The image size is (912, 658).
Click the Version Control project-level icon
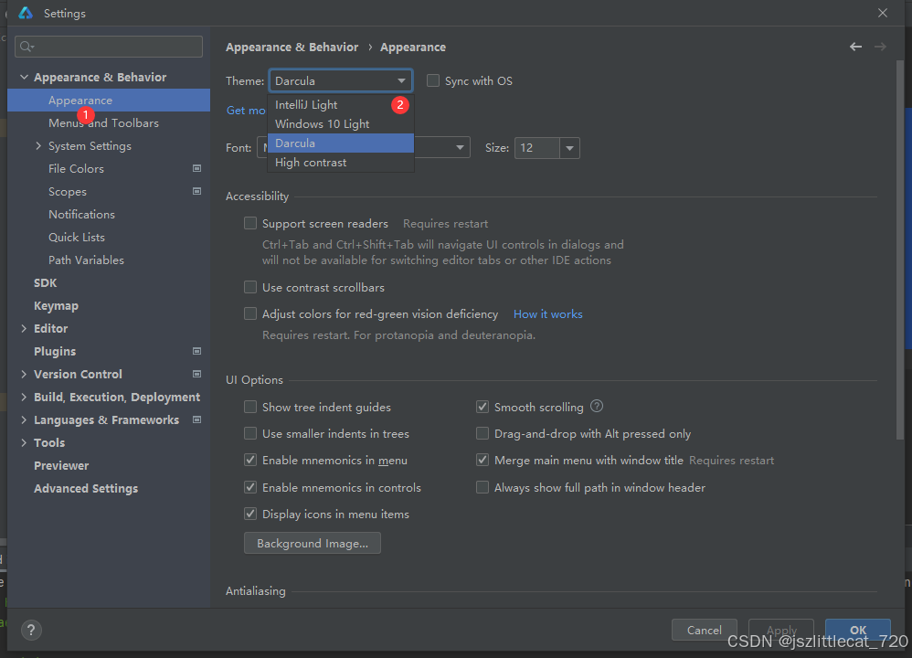point(196,374)
